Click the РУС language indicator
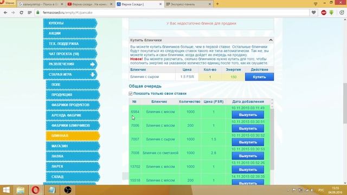The height and width of the screenshot is (195, 347). point(321,190)
